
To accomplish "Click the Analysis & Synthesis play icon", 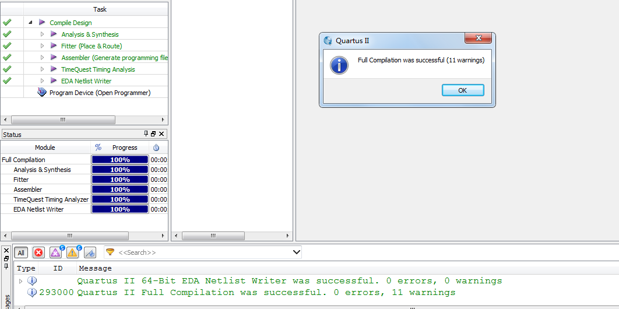I will point(54,34).
